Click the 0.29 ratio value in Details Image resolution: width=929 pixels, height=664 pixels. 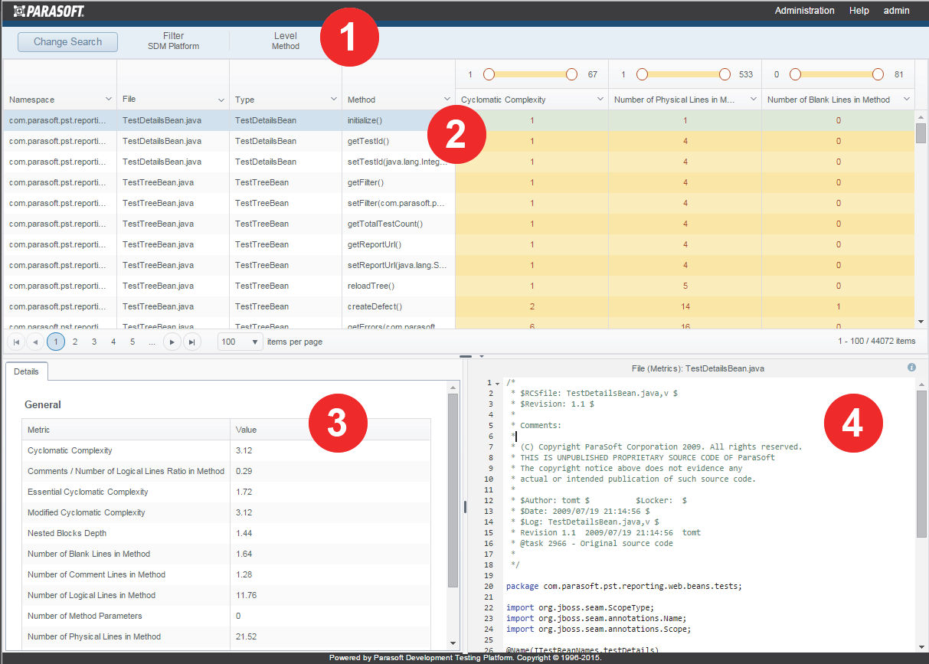(x=244, y=471)
